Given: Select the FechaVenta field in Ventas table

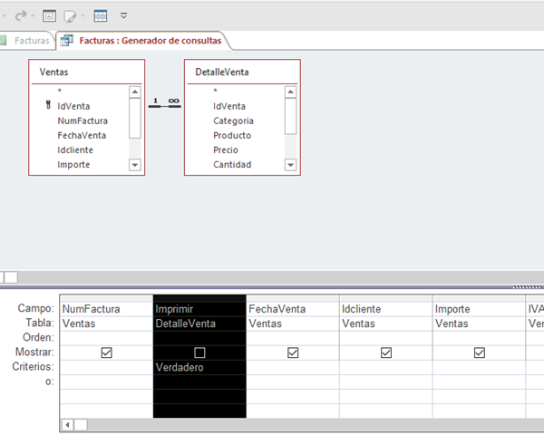Looking at the screenshot, I should [82, 135].
